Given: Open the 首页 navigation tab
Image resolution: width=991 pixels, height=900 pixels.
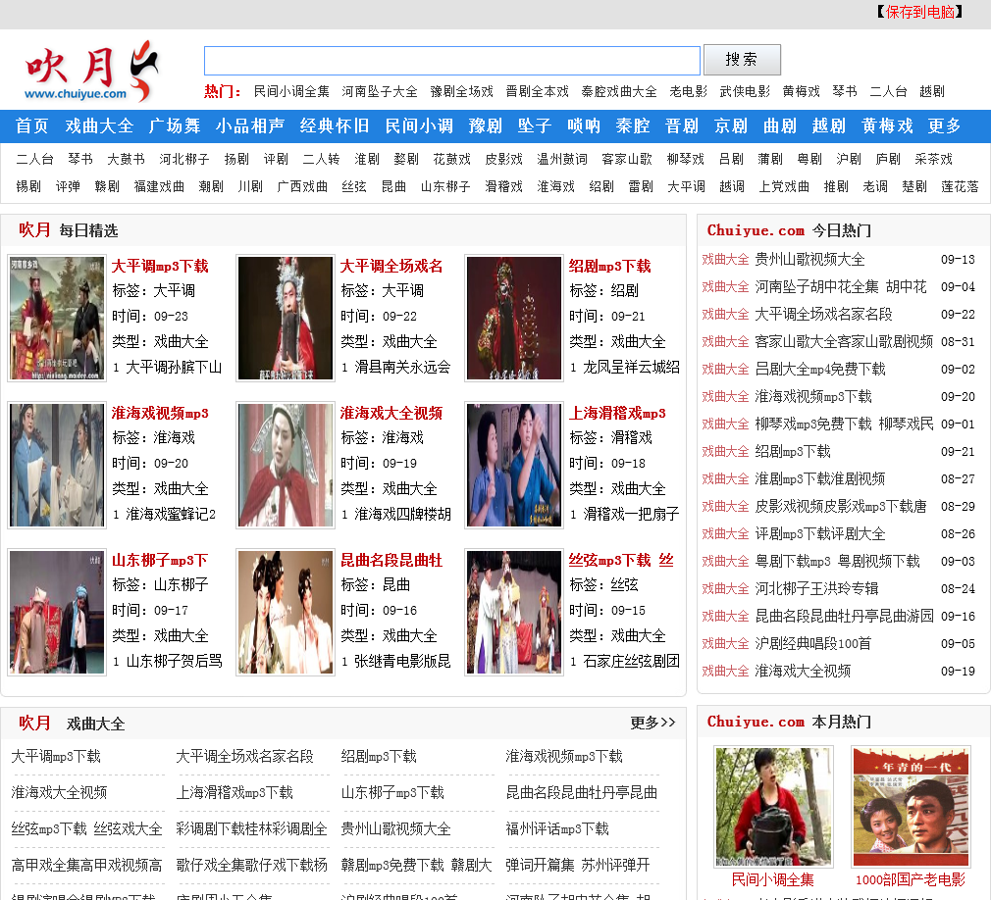Looking at the screenshot, I should pos(31,126).
